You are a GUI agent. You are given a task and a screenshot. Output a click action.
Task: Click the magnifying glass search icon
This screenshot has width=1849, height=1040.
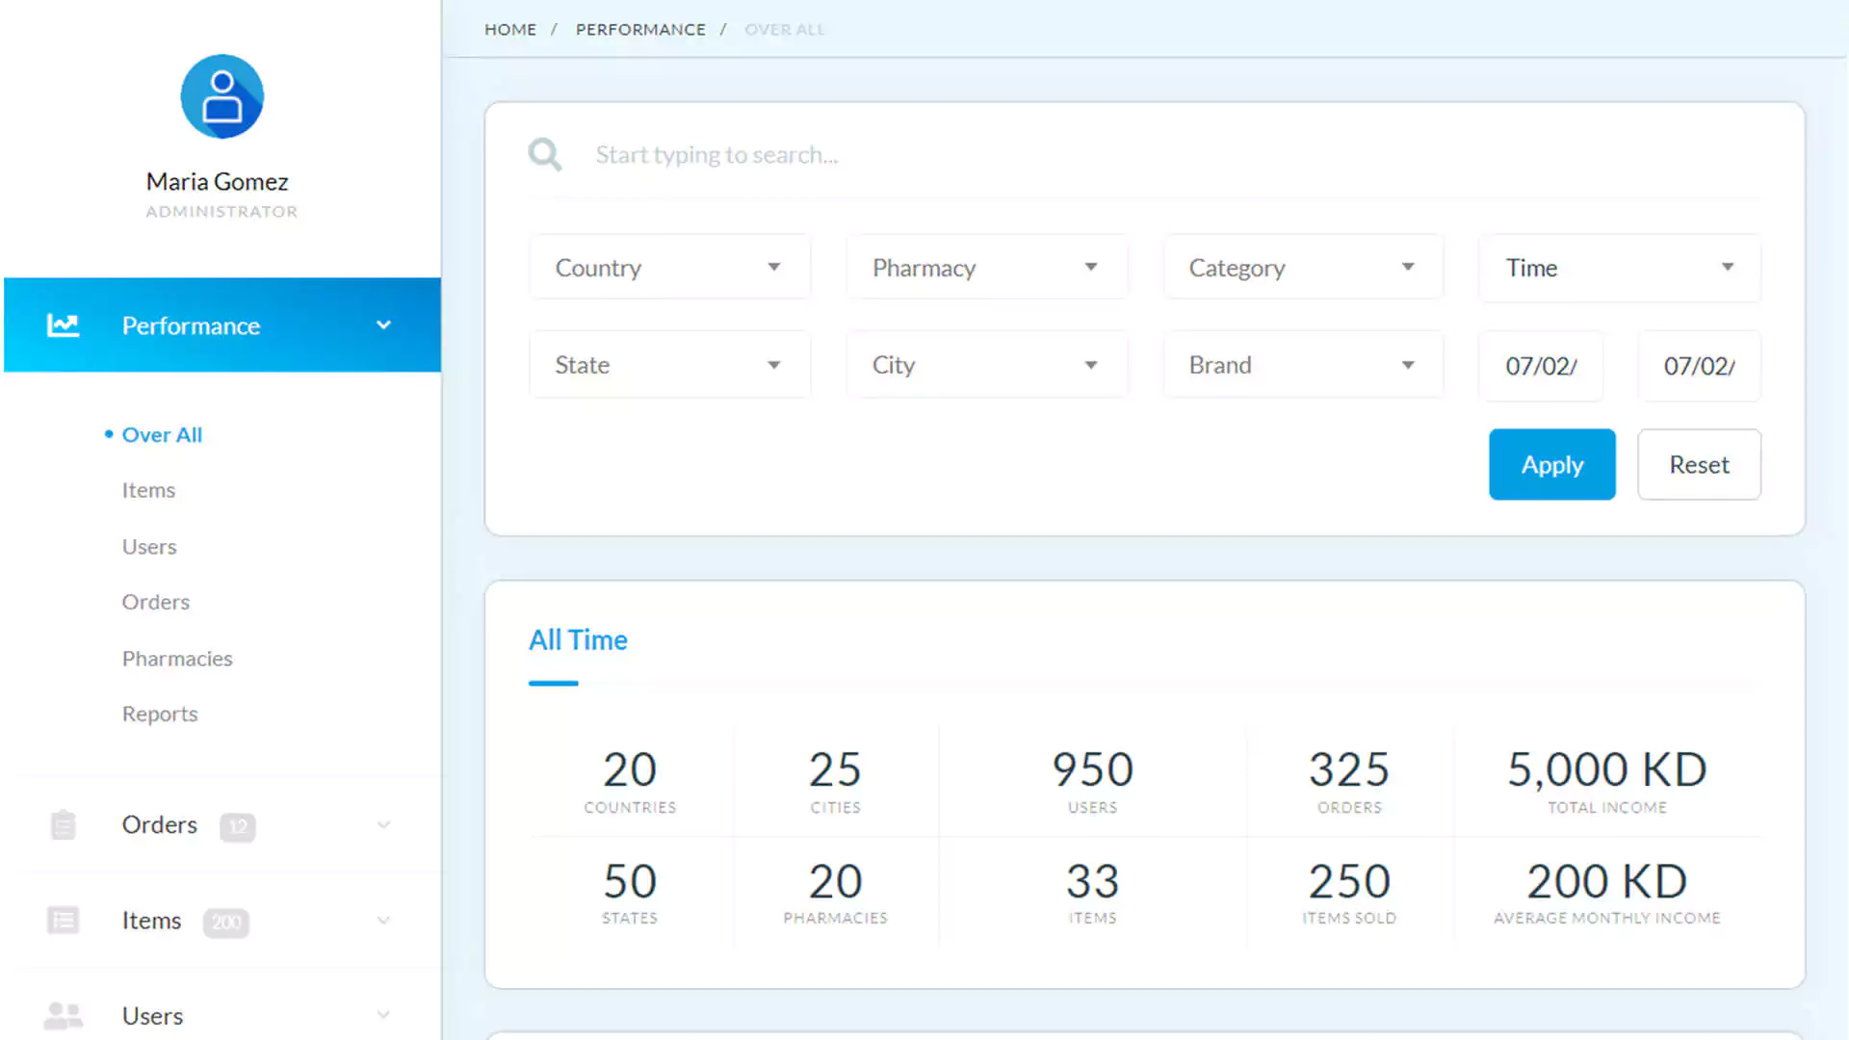pyautogui.click(x=545, y=154)
